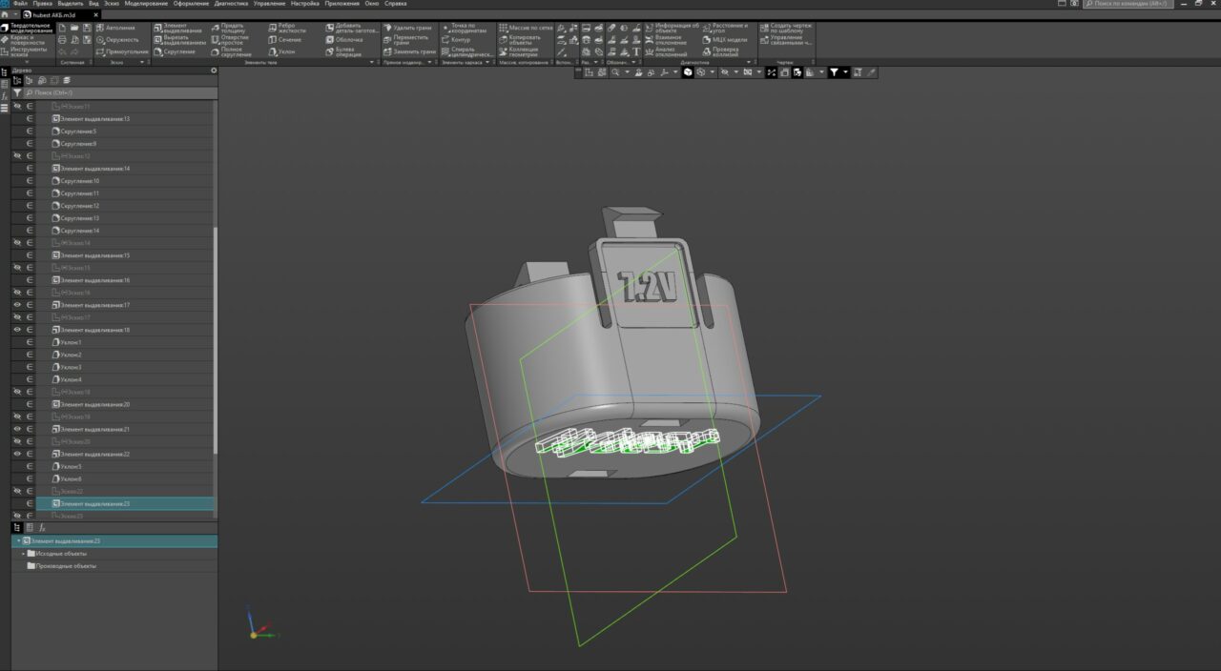Click Копировать объекты tool
The image size is (1221, 671).
tap(521, 40)
